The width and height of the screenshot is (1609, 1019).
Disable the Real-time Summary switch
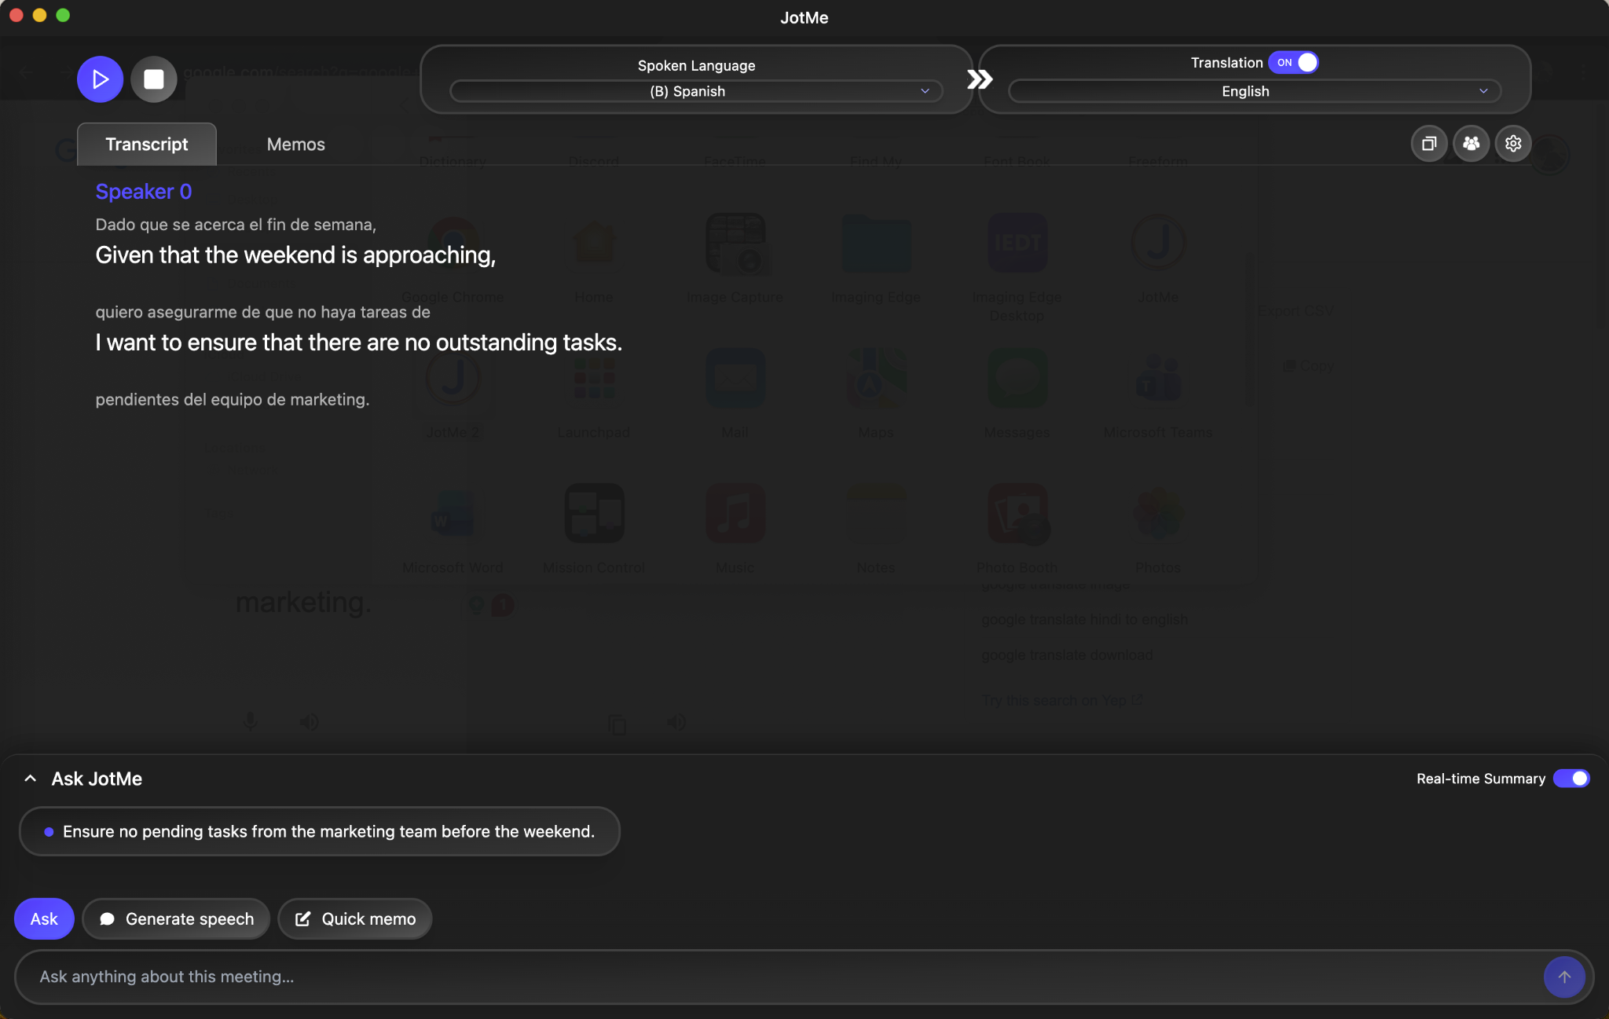point(1571,779)
